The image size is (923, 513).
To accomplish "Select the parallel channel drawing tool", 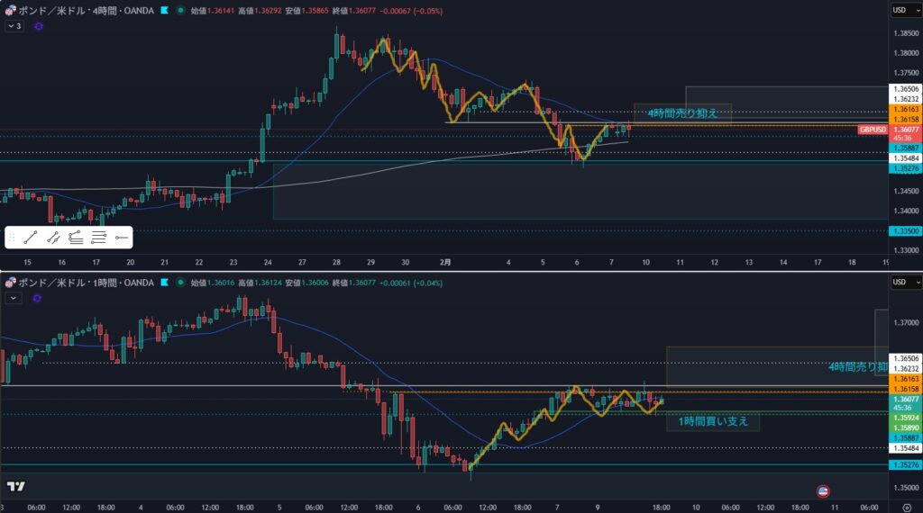I will [x=53, y=238].
